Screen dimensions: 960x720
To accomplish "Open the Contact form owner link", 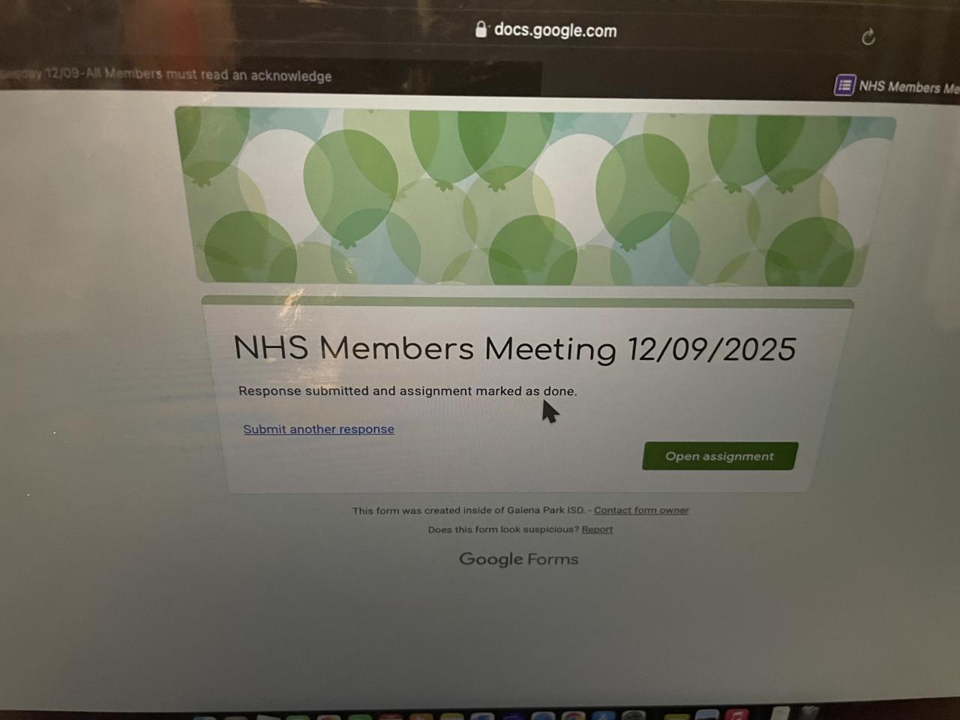I will (x=641, y=510).
